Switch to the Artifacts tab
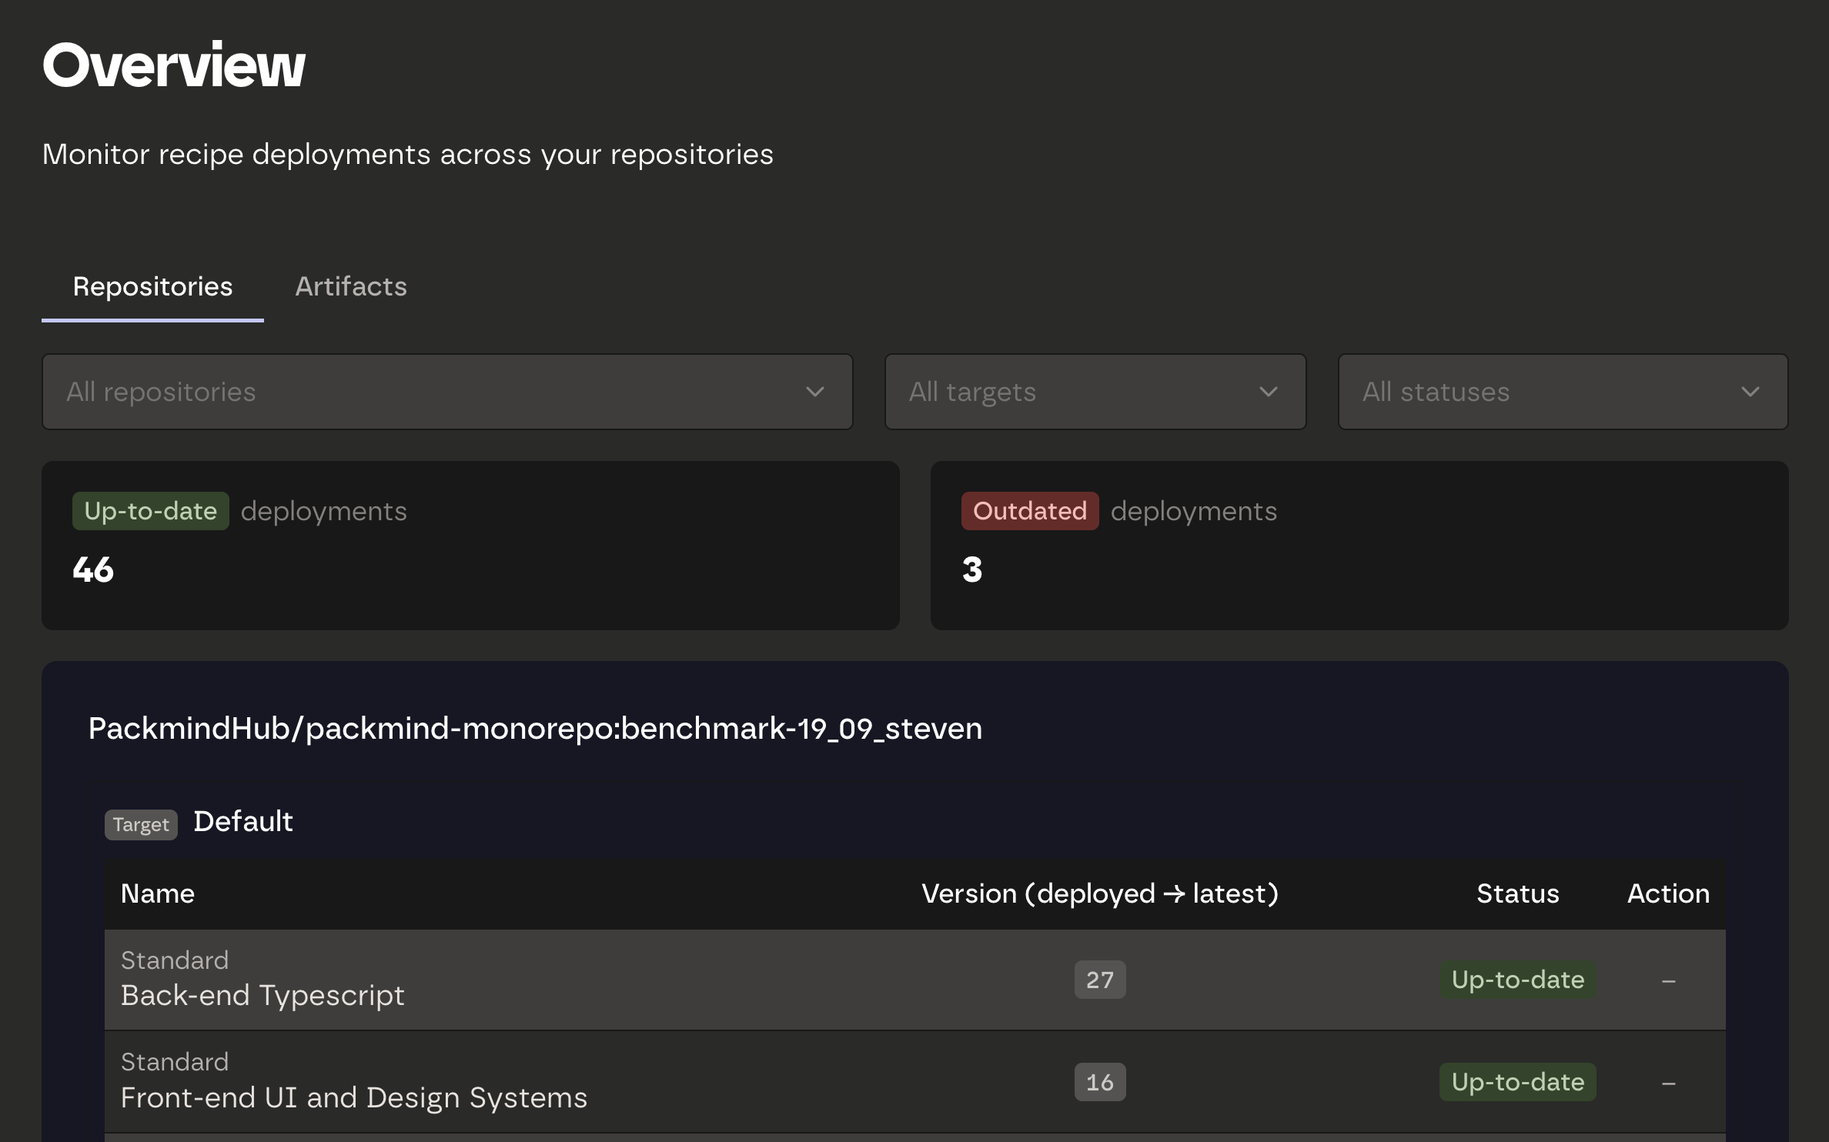 [351, 286]
